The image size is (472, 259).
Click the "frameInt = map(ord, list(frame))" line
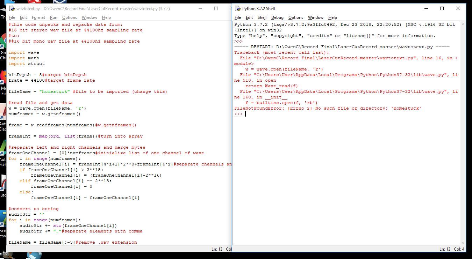coord(76,136)
